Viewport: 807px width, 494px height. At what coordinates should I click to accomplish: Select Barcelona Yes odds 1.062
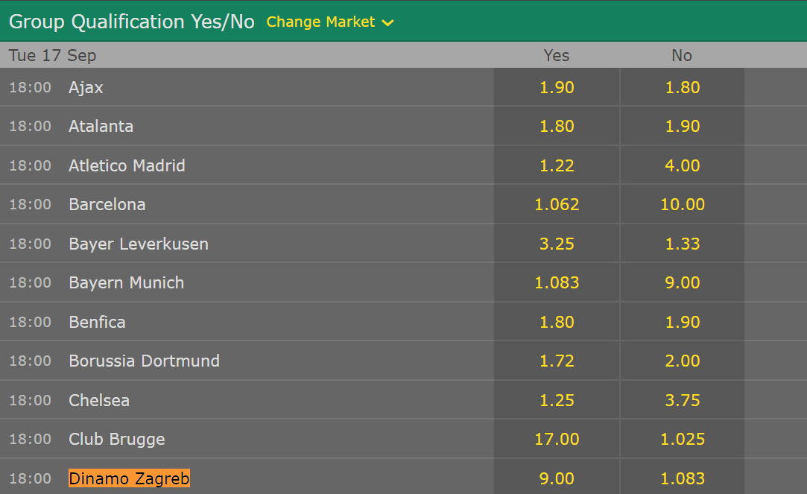tap(557, 204)
